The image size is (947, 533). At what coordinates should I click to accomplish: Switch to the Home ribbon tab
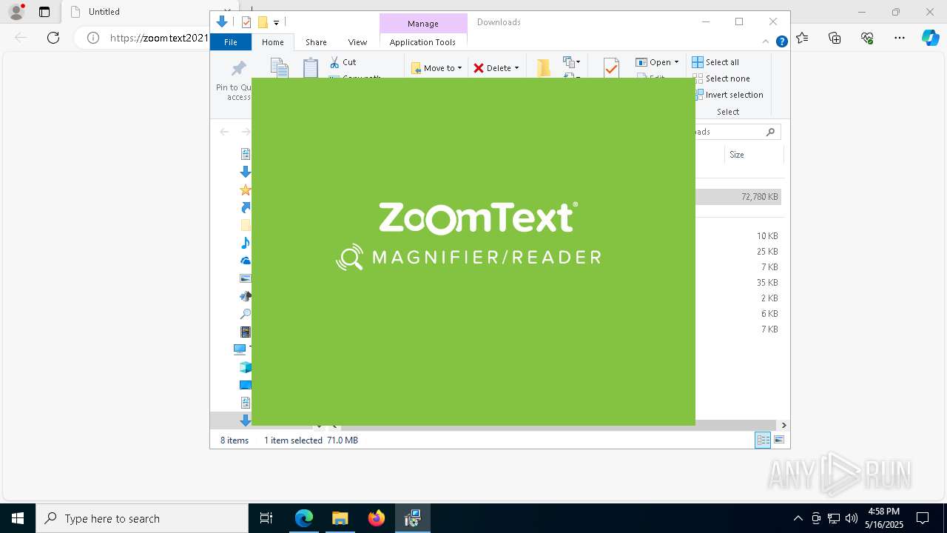pyautogui.click(x=273, y=42)
